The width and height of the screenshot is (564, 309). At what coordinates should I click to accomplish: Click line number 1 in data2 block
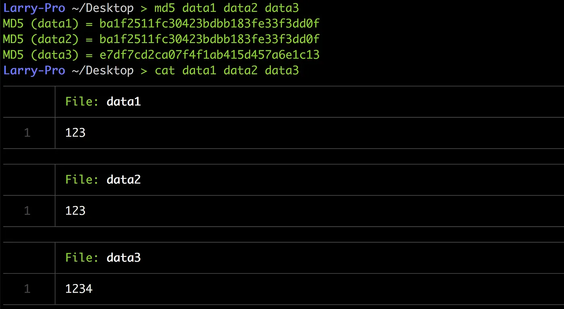(x=27, y=211)
